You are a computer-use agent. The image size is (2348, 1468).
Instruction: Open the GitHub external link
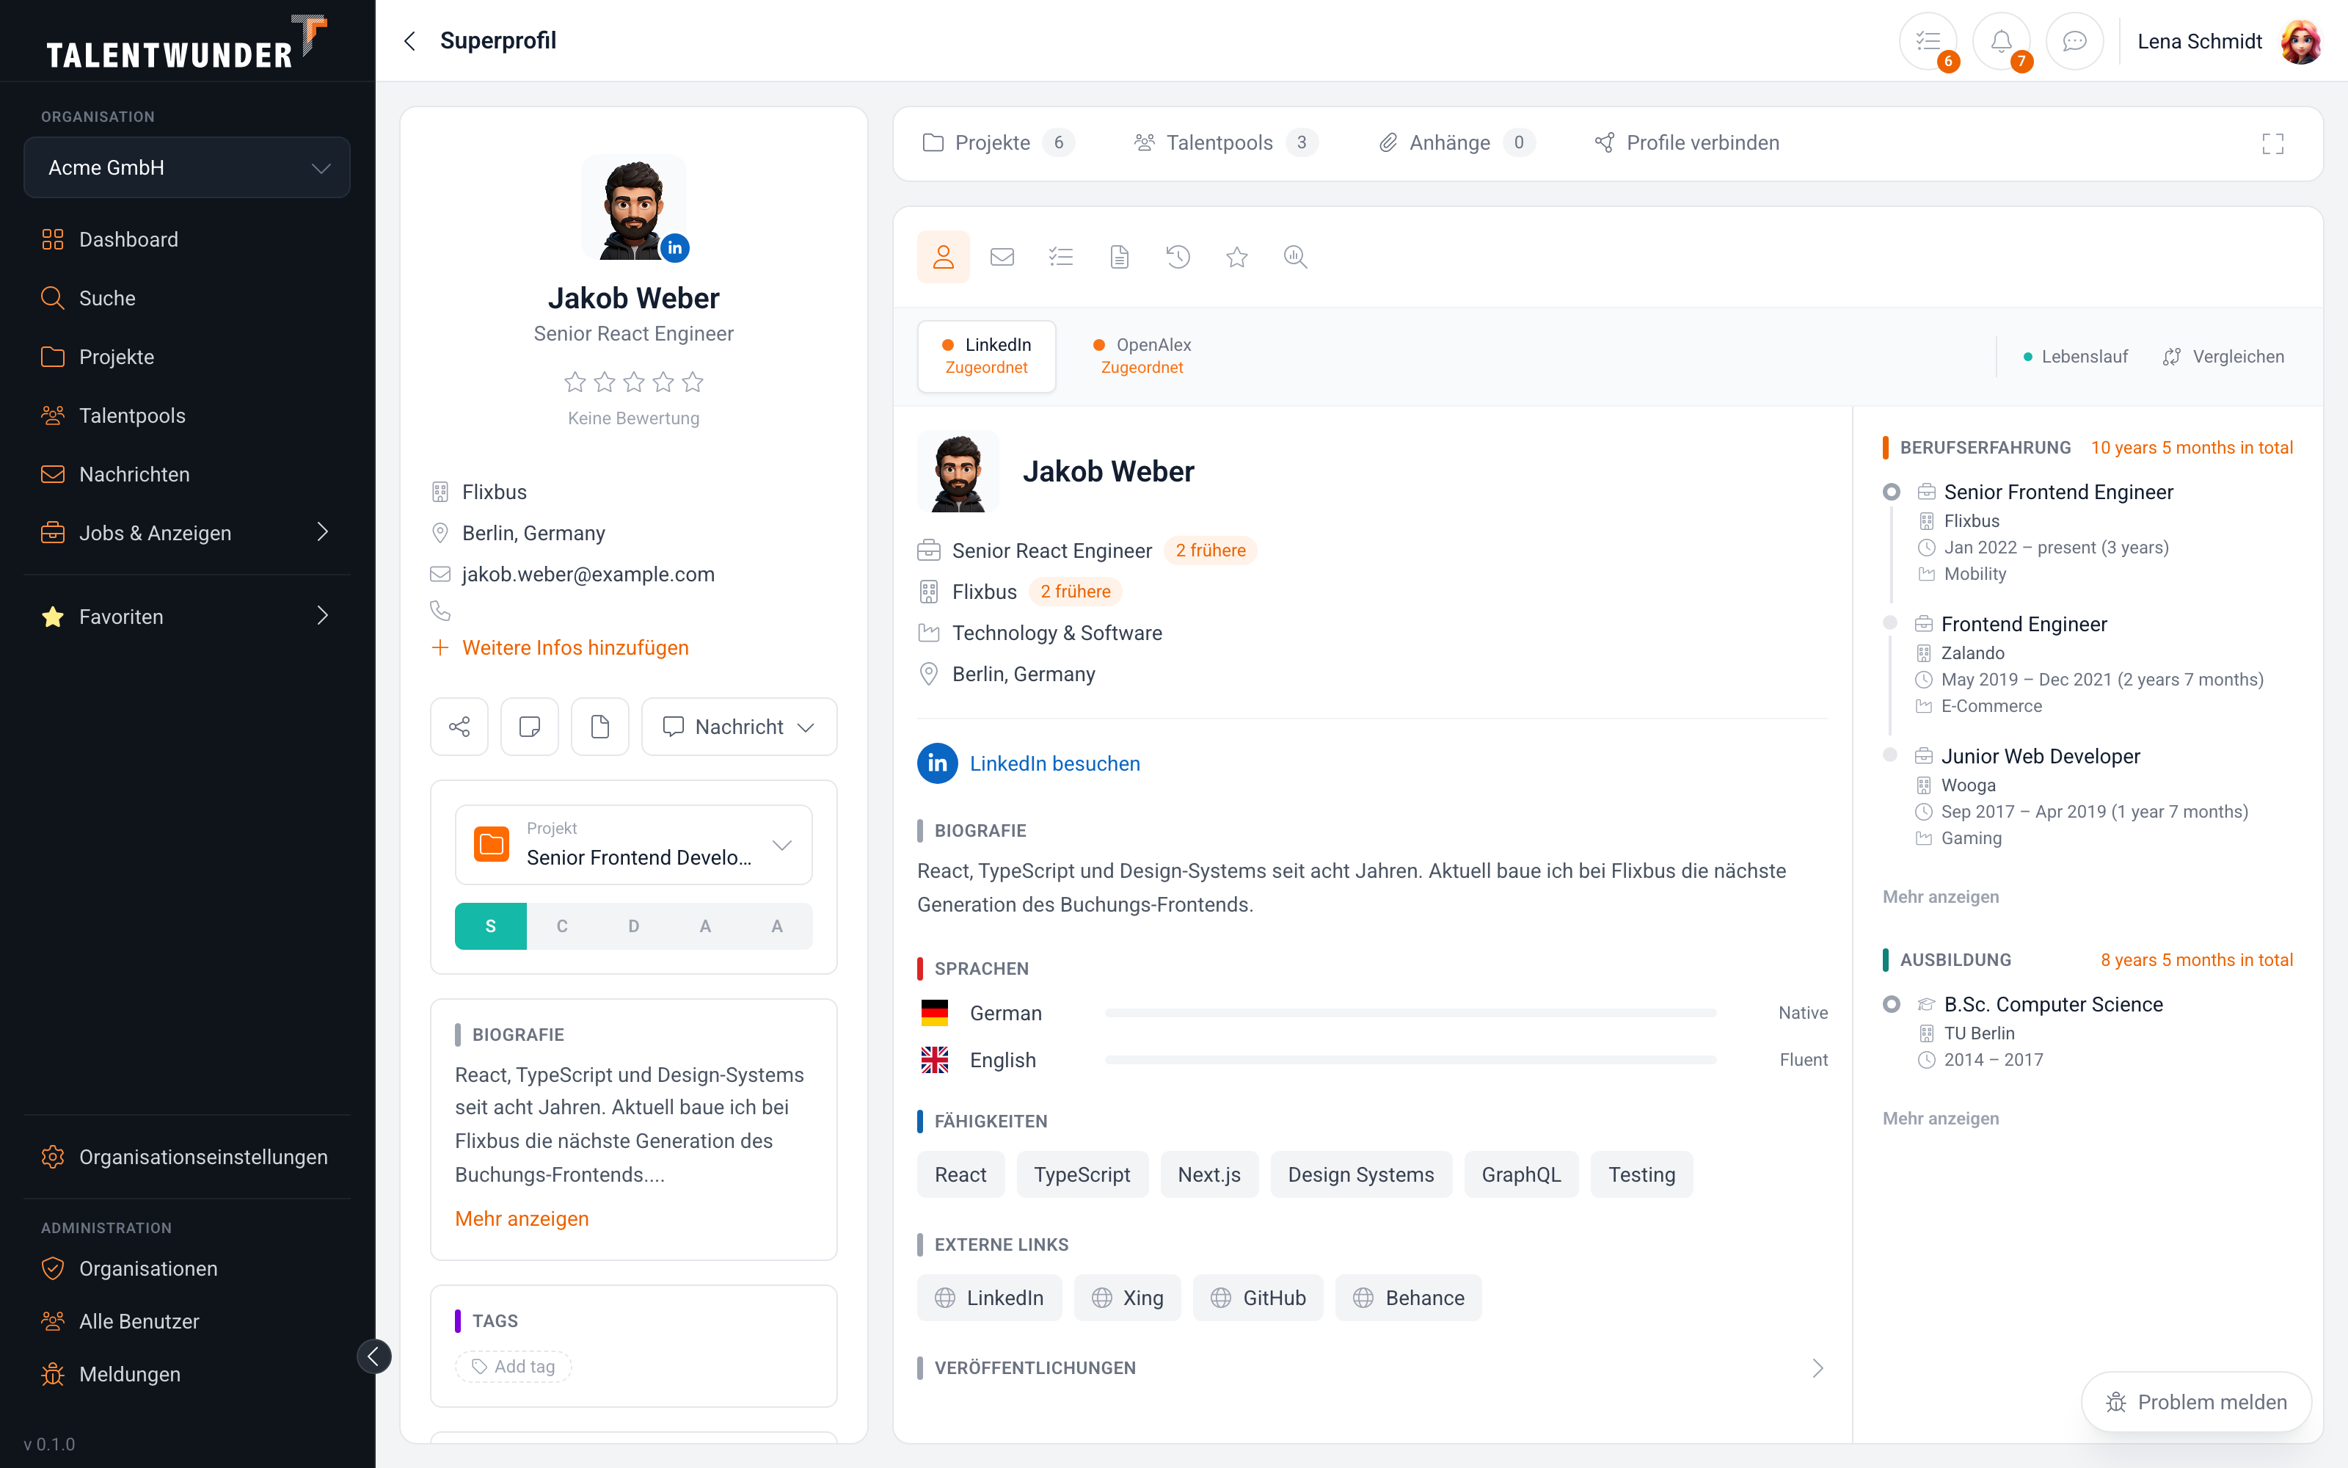pos(1258,1298)
